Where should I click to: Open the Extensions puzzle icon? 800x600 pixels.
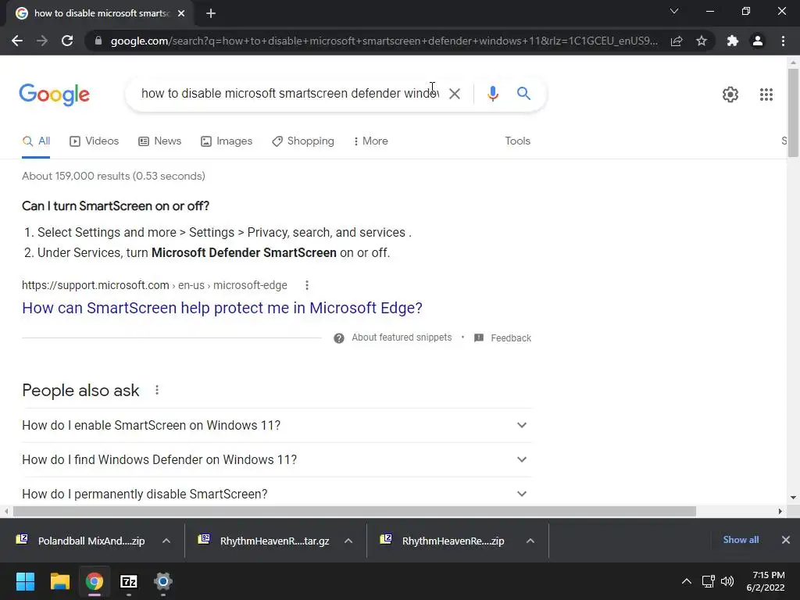click(x=733, y=41)
